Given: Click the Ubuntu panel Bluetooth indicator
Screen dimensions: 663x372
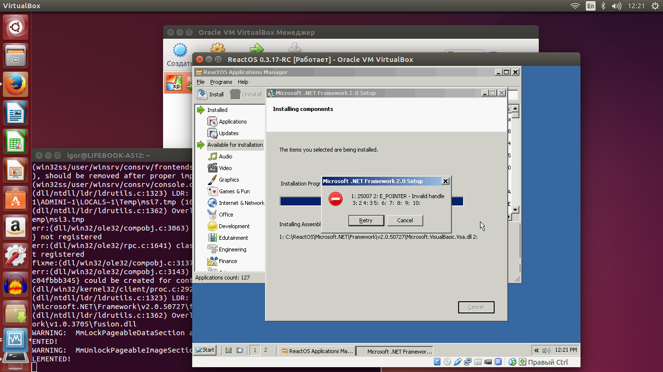Looking at the screenshot, I should tap(603, 6).
